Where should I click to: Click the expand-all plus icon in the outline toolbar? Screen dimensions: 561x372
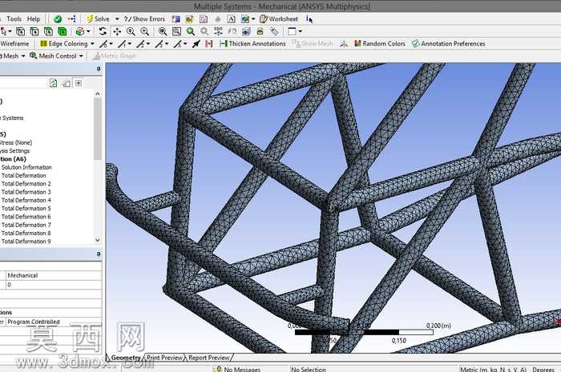point(79,83)
